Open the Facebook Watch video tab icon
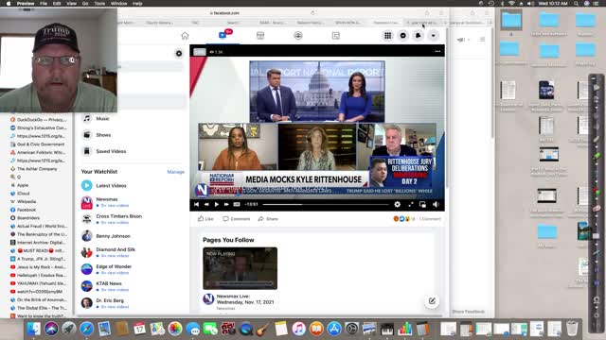606x340 pixels. pos(223,36)
